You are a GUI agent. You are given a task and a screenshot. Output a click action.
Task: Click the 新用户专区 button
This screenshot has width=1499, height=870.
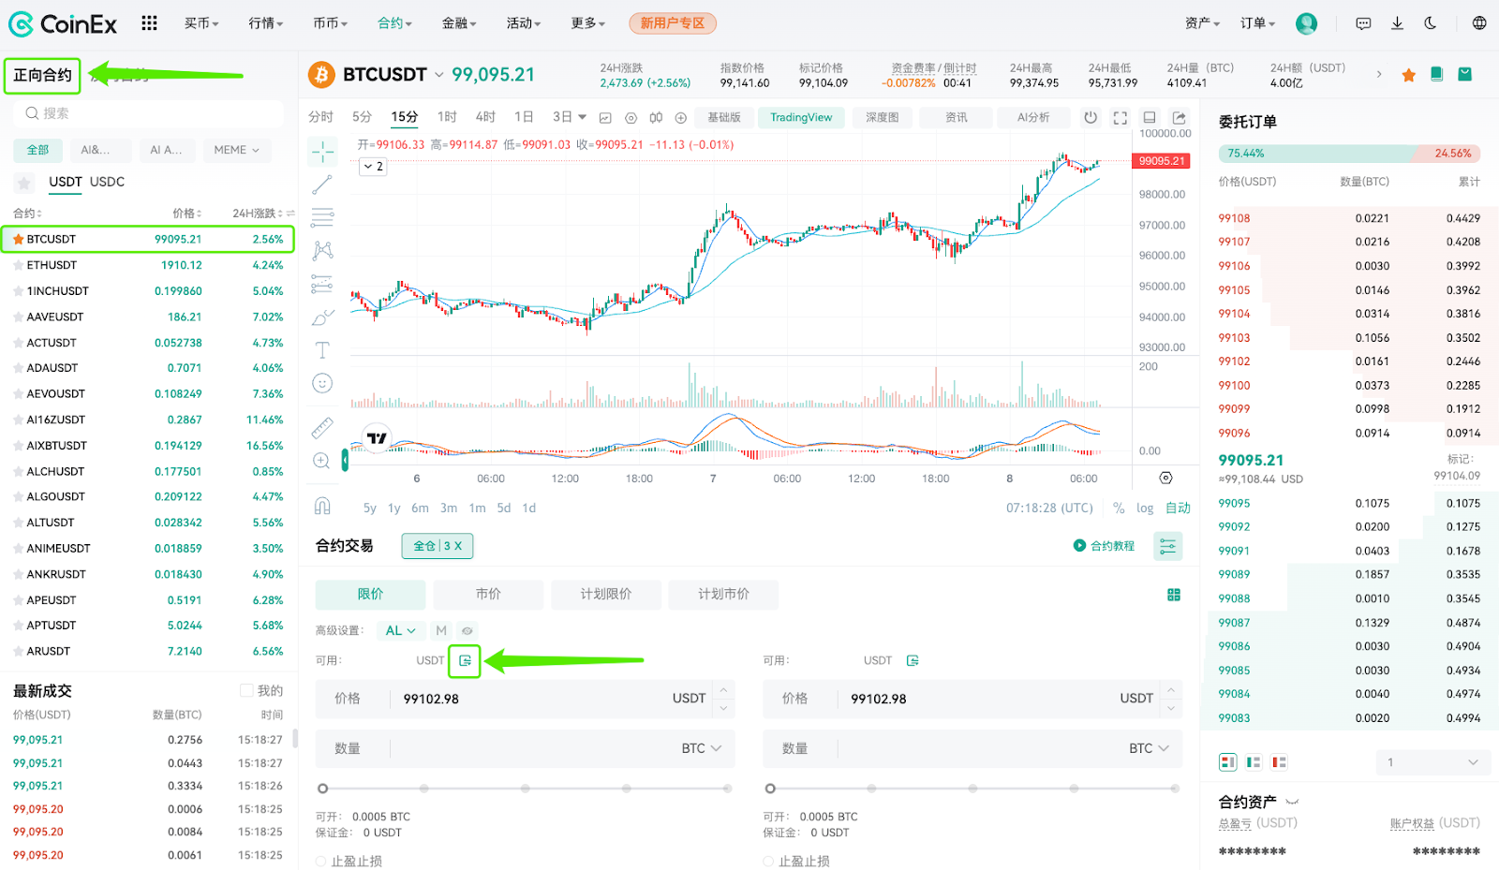coord(673,23)
